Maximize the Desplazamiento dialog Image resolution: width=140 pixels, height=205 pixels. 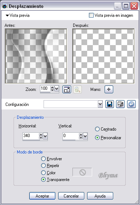(126, 6)
